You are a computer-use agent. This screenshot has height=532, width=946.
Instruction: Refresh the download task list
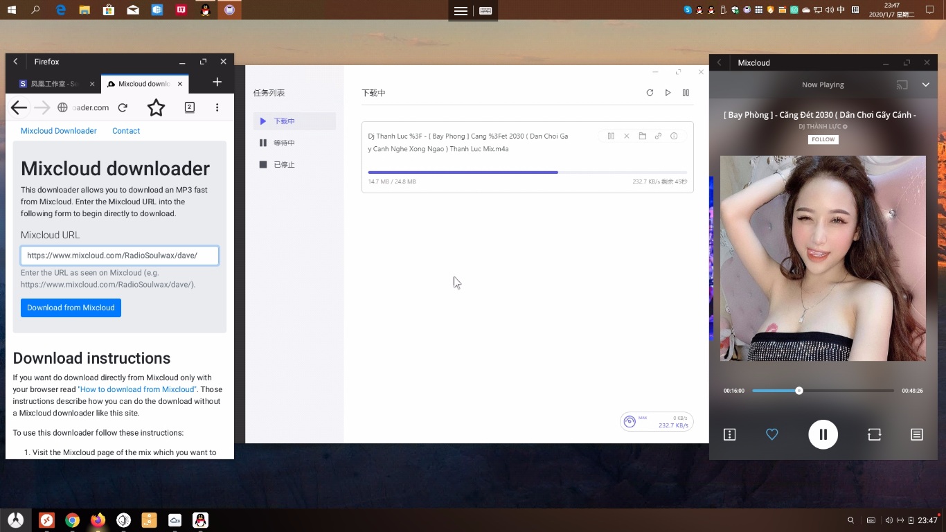pos(650,93)
